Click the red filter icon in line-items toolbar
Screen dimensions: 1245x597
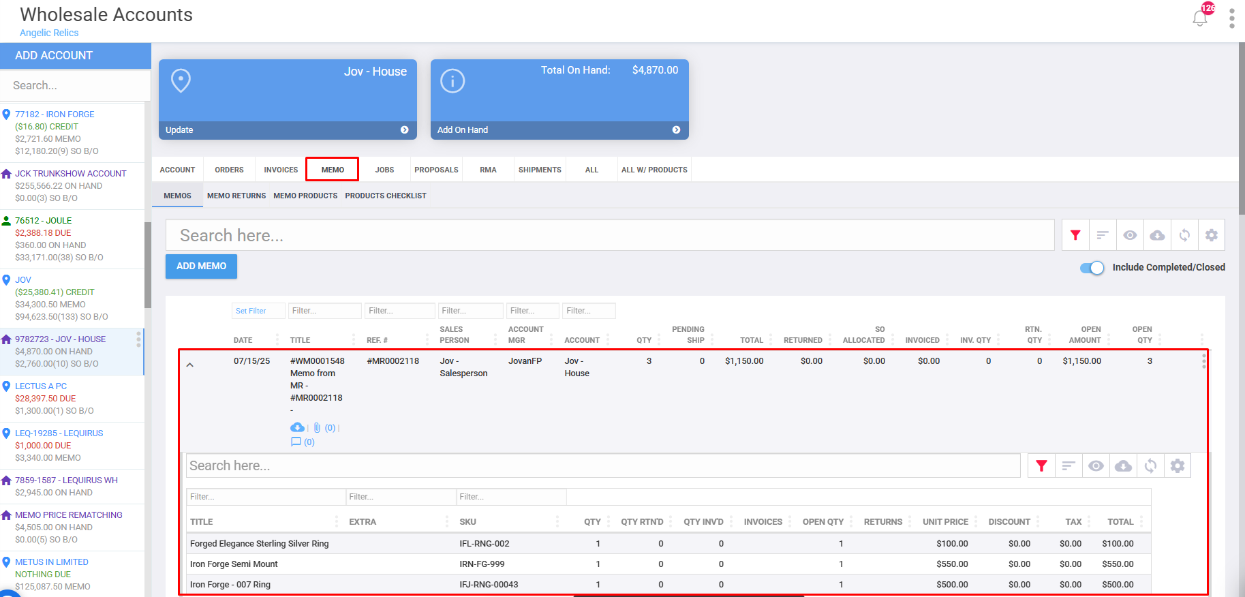pyautogui.click(x=1041, y=465)
